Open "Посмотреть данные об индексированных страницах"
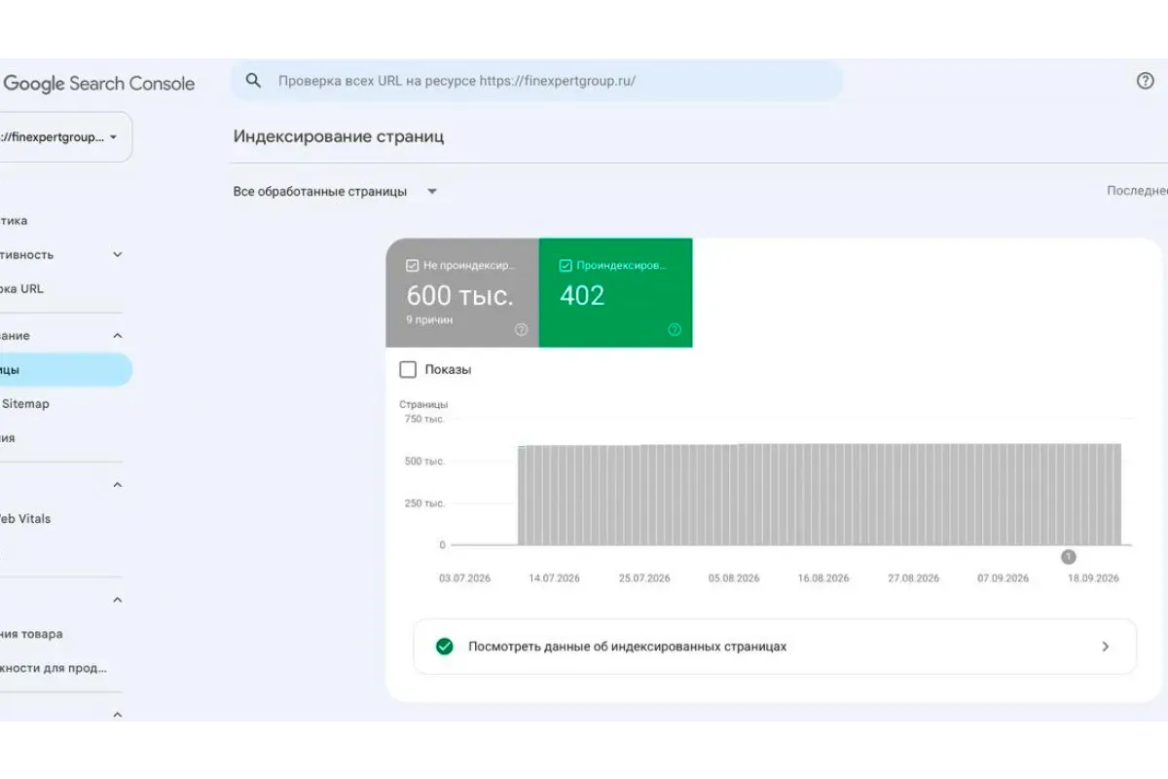Viewport: 1168px width, 779px height. tap(775, 647)
